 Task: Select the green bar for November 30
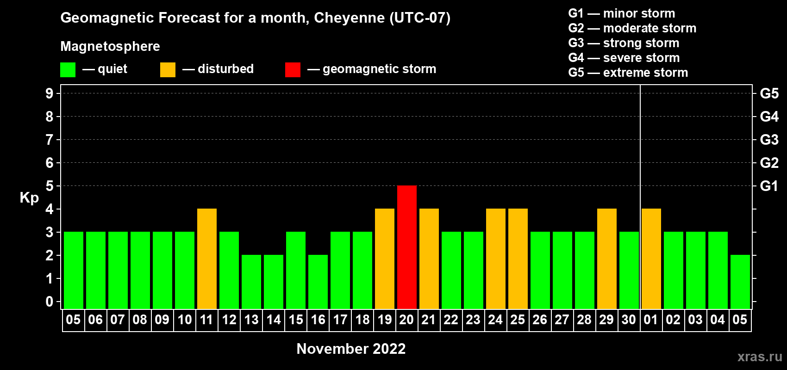[629, 270]
